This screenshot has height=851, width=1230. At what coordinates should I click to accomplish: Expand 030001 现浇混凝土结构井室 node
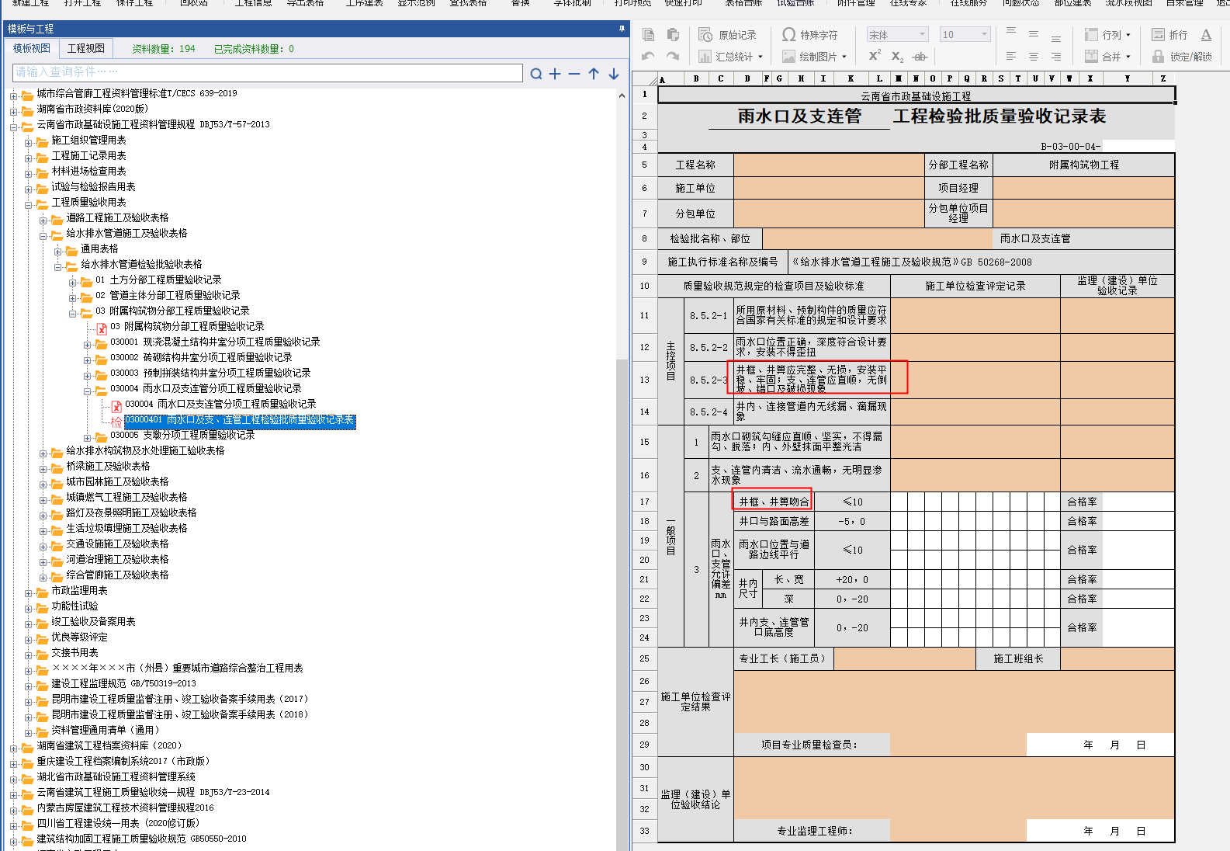click(88, 344)
